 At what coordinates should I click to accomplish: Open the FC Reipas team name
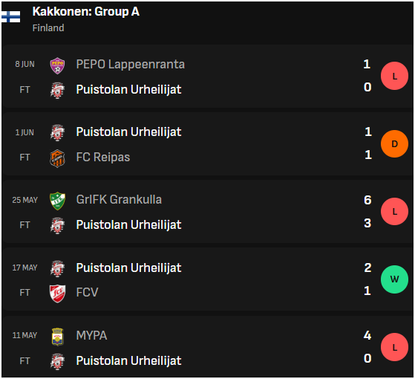point(103,157)
